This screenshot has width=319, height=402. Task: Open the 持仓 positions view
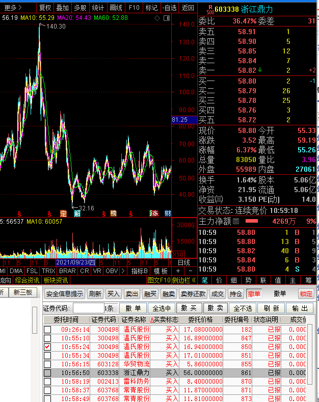point(236,294)
